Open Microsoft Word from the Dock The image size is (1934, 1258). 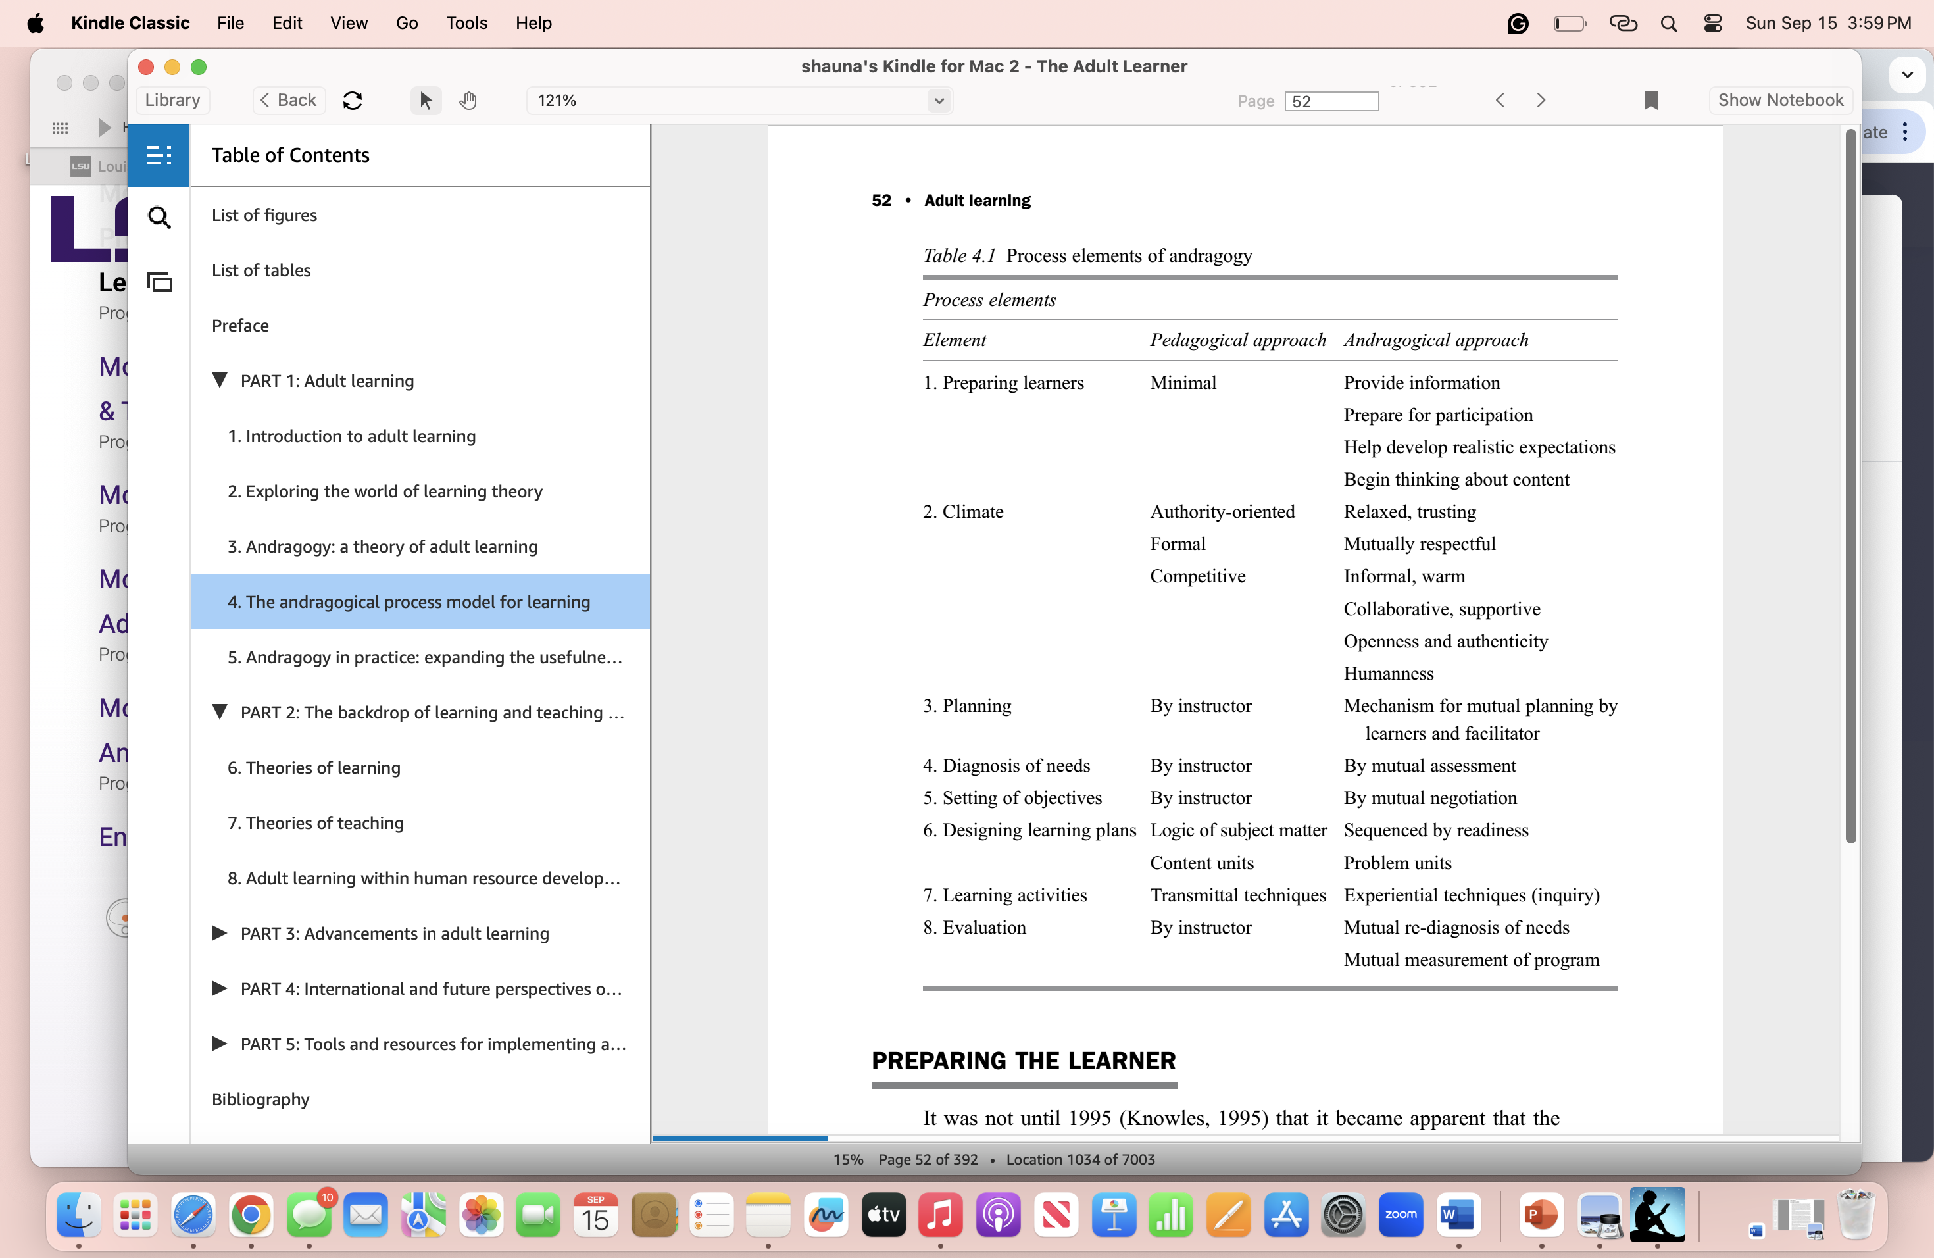coord(1458,1215)
